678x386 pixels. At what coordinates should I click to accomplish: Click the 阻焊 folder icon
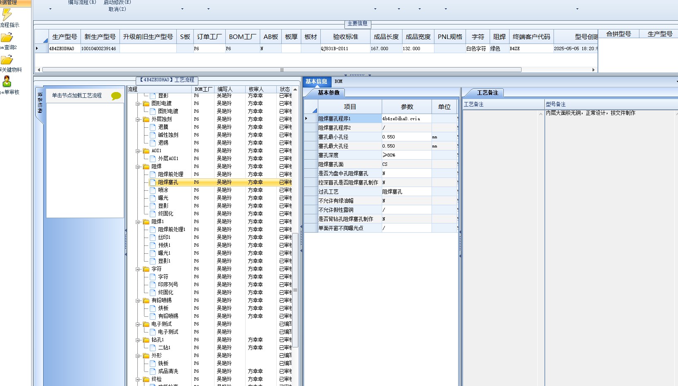click(x=146, y=167)
